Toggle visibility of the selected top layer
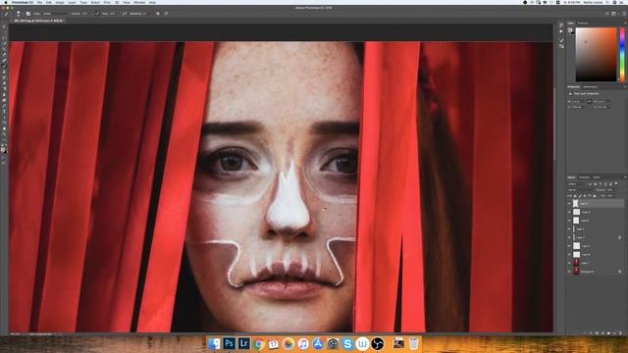This screenshot has height=353, width=628. tap(569, 203)
